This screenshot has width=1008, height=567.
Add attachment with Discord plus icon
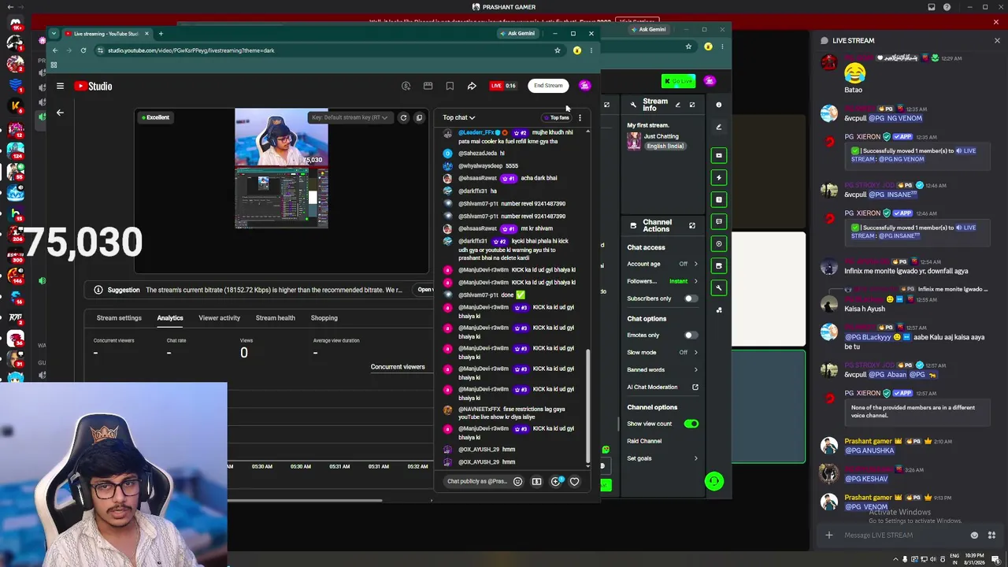(828, 535)
